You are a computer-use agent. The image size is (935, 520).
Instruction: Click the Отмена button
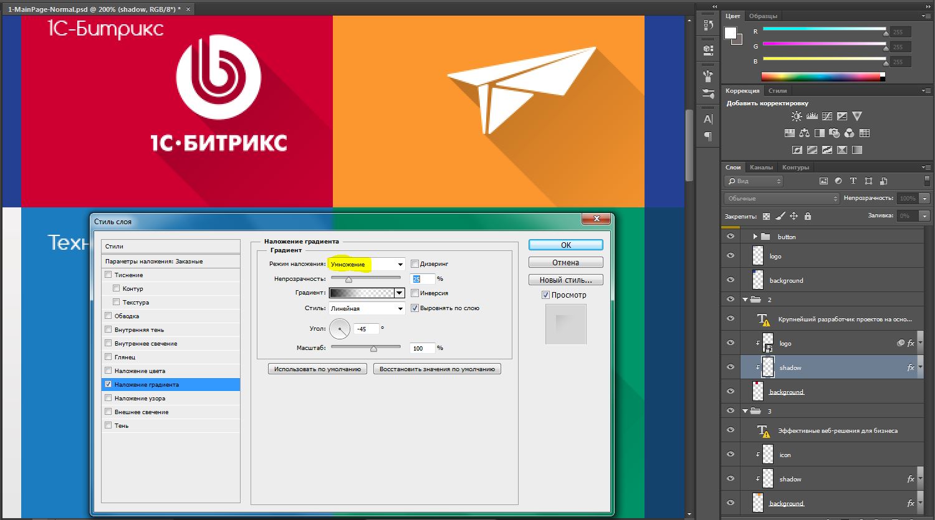(566, 262)
